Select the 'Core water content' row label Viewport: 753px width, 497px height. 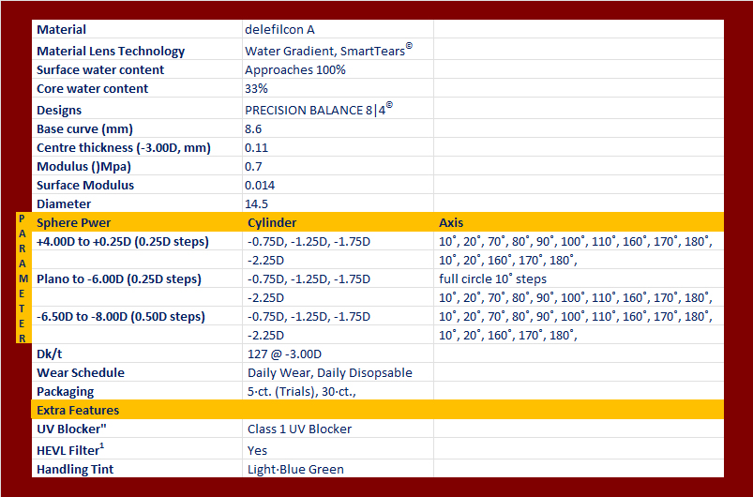coord(137,88)
